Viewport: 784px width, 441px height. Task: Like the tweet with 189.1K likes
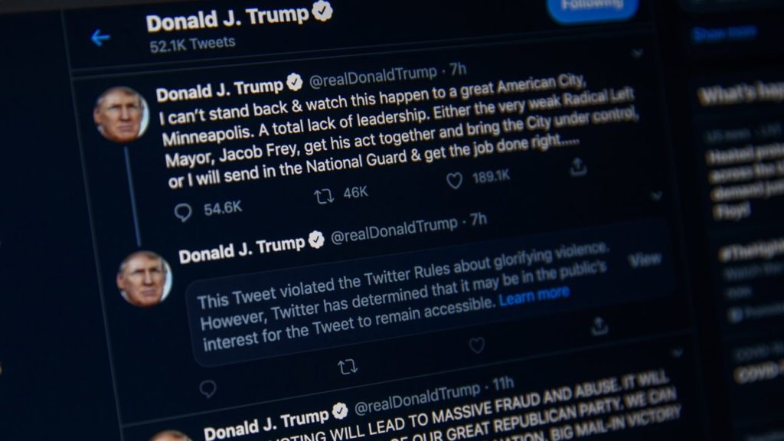pyautogui.click(x=454, y=181)
